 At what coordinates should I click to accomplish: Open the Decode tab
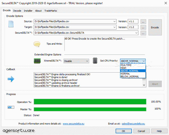point(17,11)
